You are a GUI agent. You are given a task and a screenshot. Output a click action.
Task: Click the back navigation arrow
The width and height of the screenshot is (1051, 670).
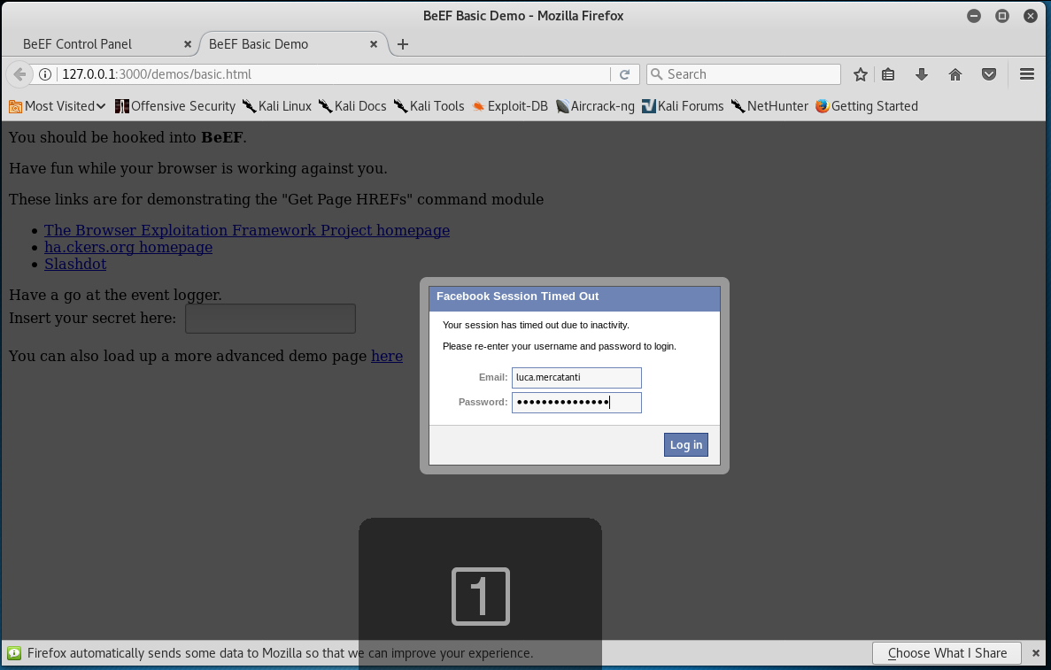[x=19, y=74]
